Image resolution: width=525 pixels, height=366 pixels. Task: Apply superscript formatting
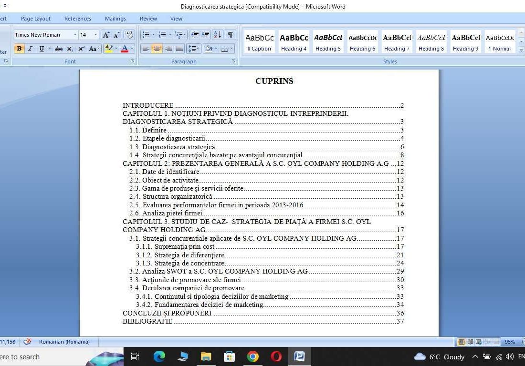[x=81, y=48]
